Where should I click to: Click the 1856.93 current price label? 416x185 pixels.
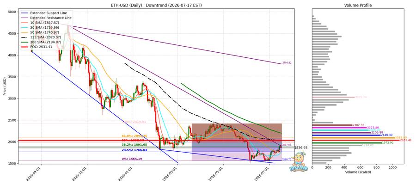click(301, 148)
